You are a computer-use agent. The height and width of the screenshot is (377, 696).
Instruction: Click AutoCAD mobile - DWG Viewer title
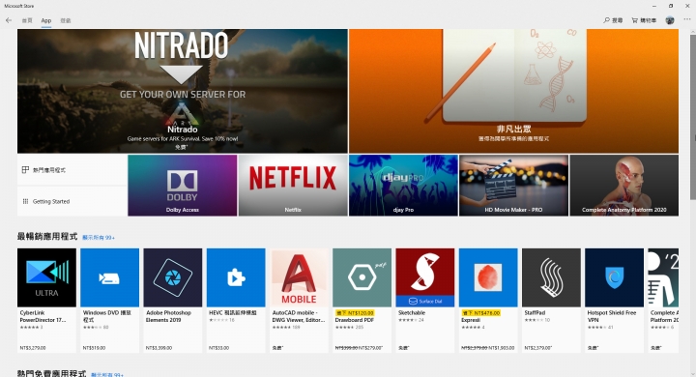pyautogui.click(x=299, y=316)
